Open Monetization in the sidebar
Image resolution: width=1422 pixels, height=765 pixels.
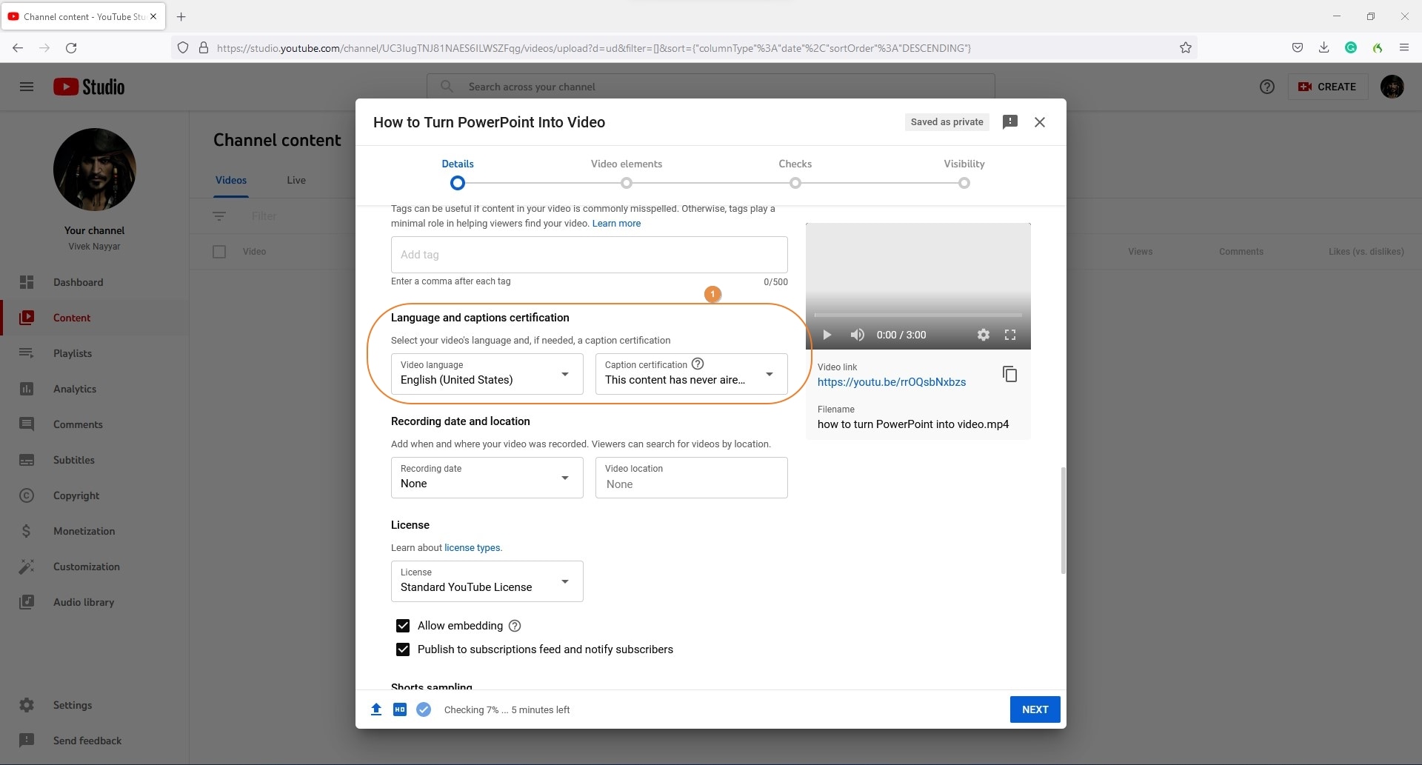tap(95, 531)
